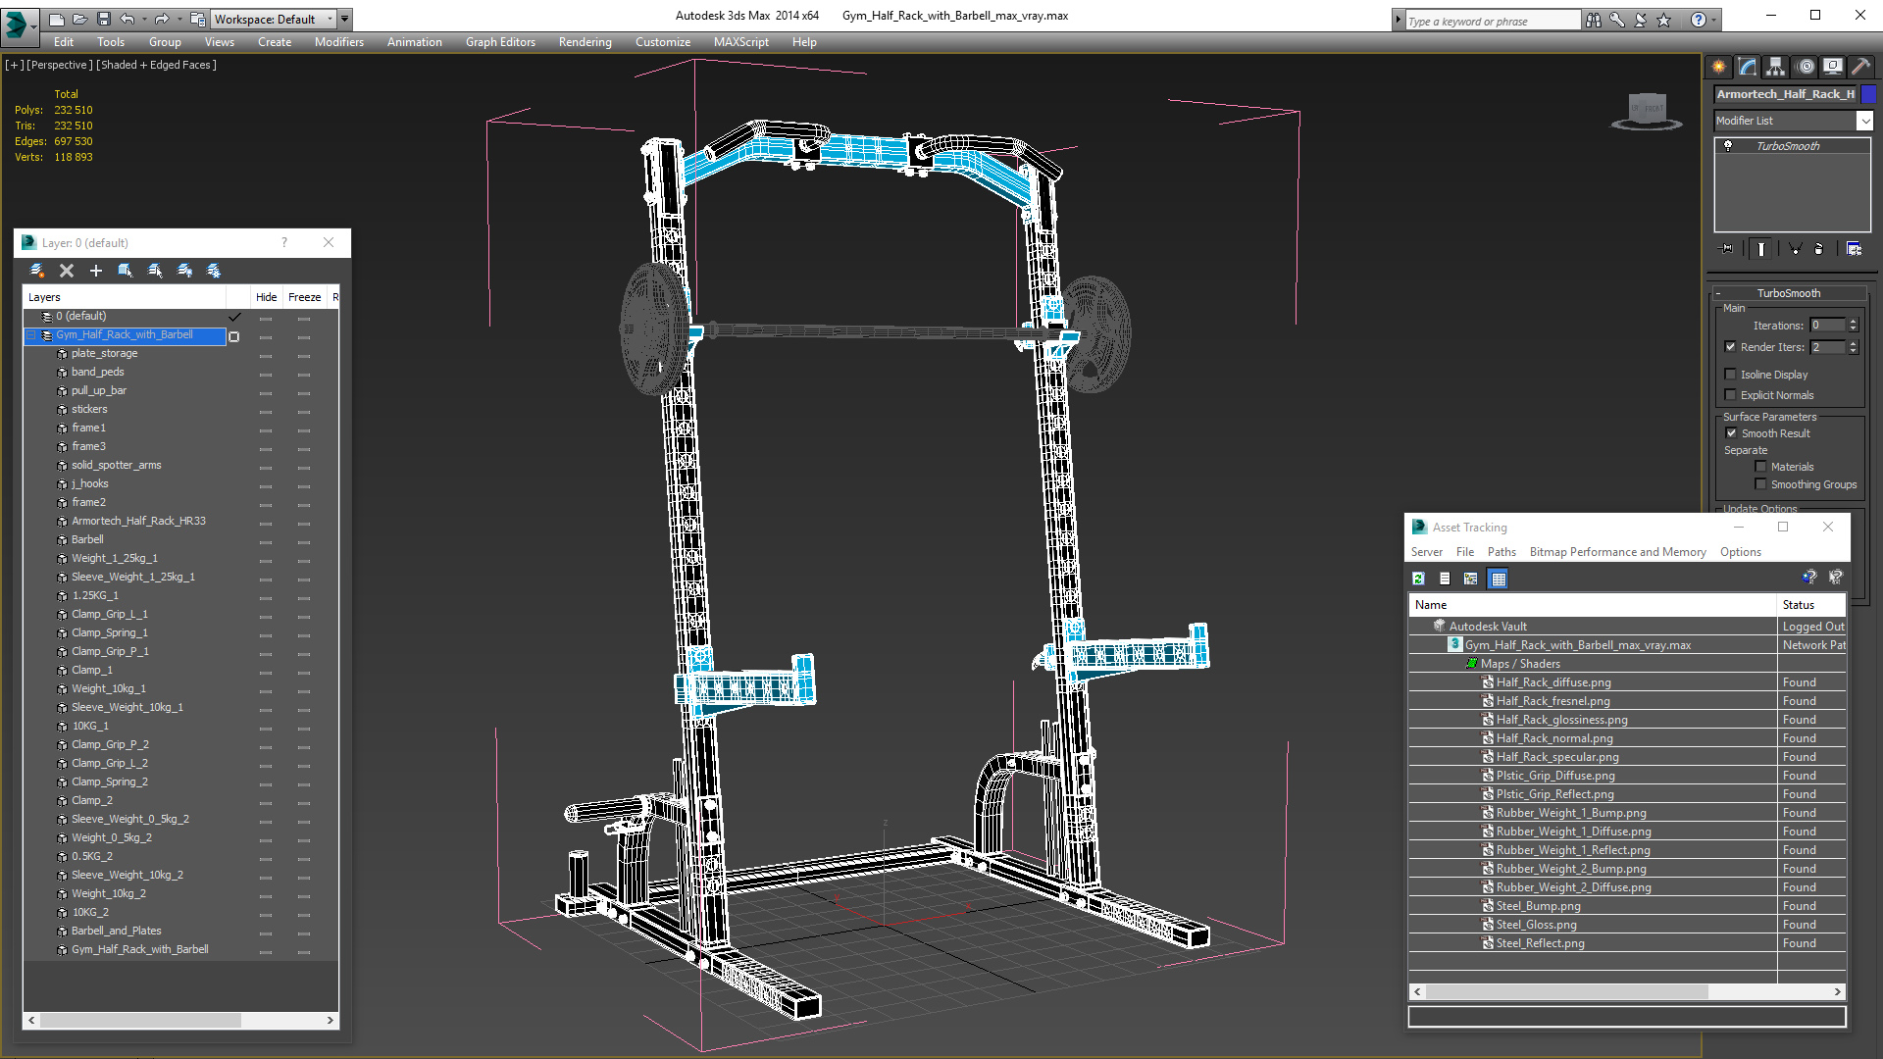Open Bitmap Performance and Memory menu
The image size is (1883, 1059).
tap(1617, 552)
